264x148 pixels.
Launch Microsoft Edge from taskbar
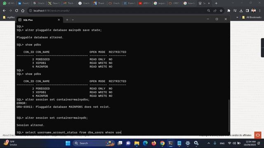click(x=145, y=143)
